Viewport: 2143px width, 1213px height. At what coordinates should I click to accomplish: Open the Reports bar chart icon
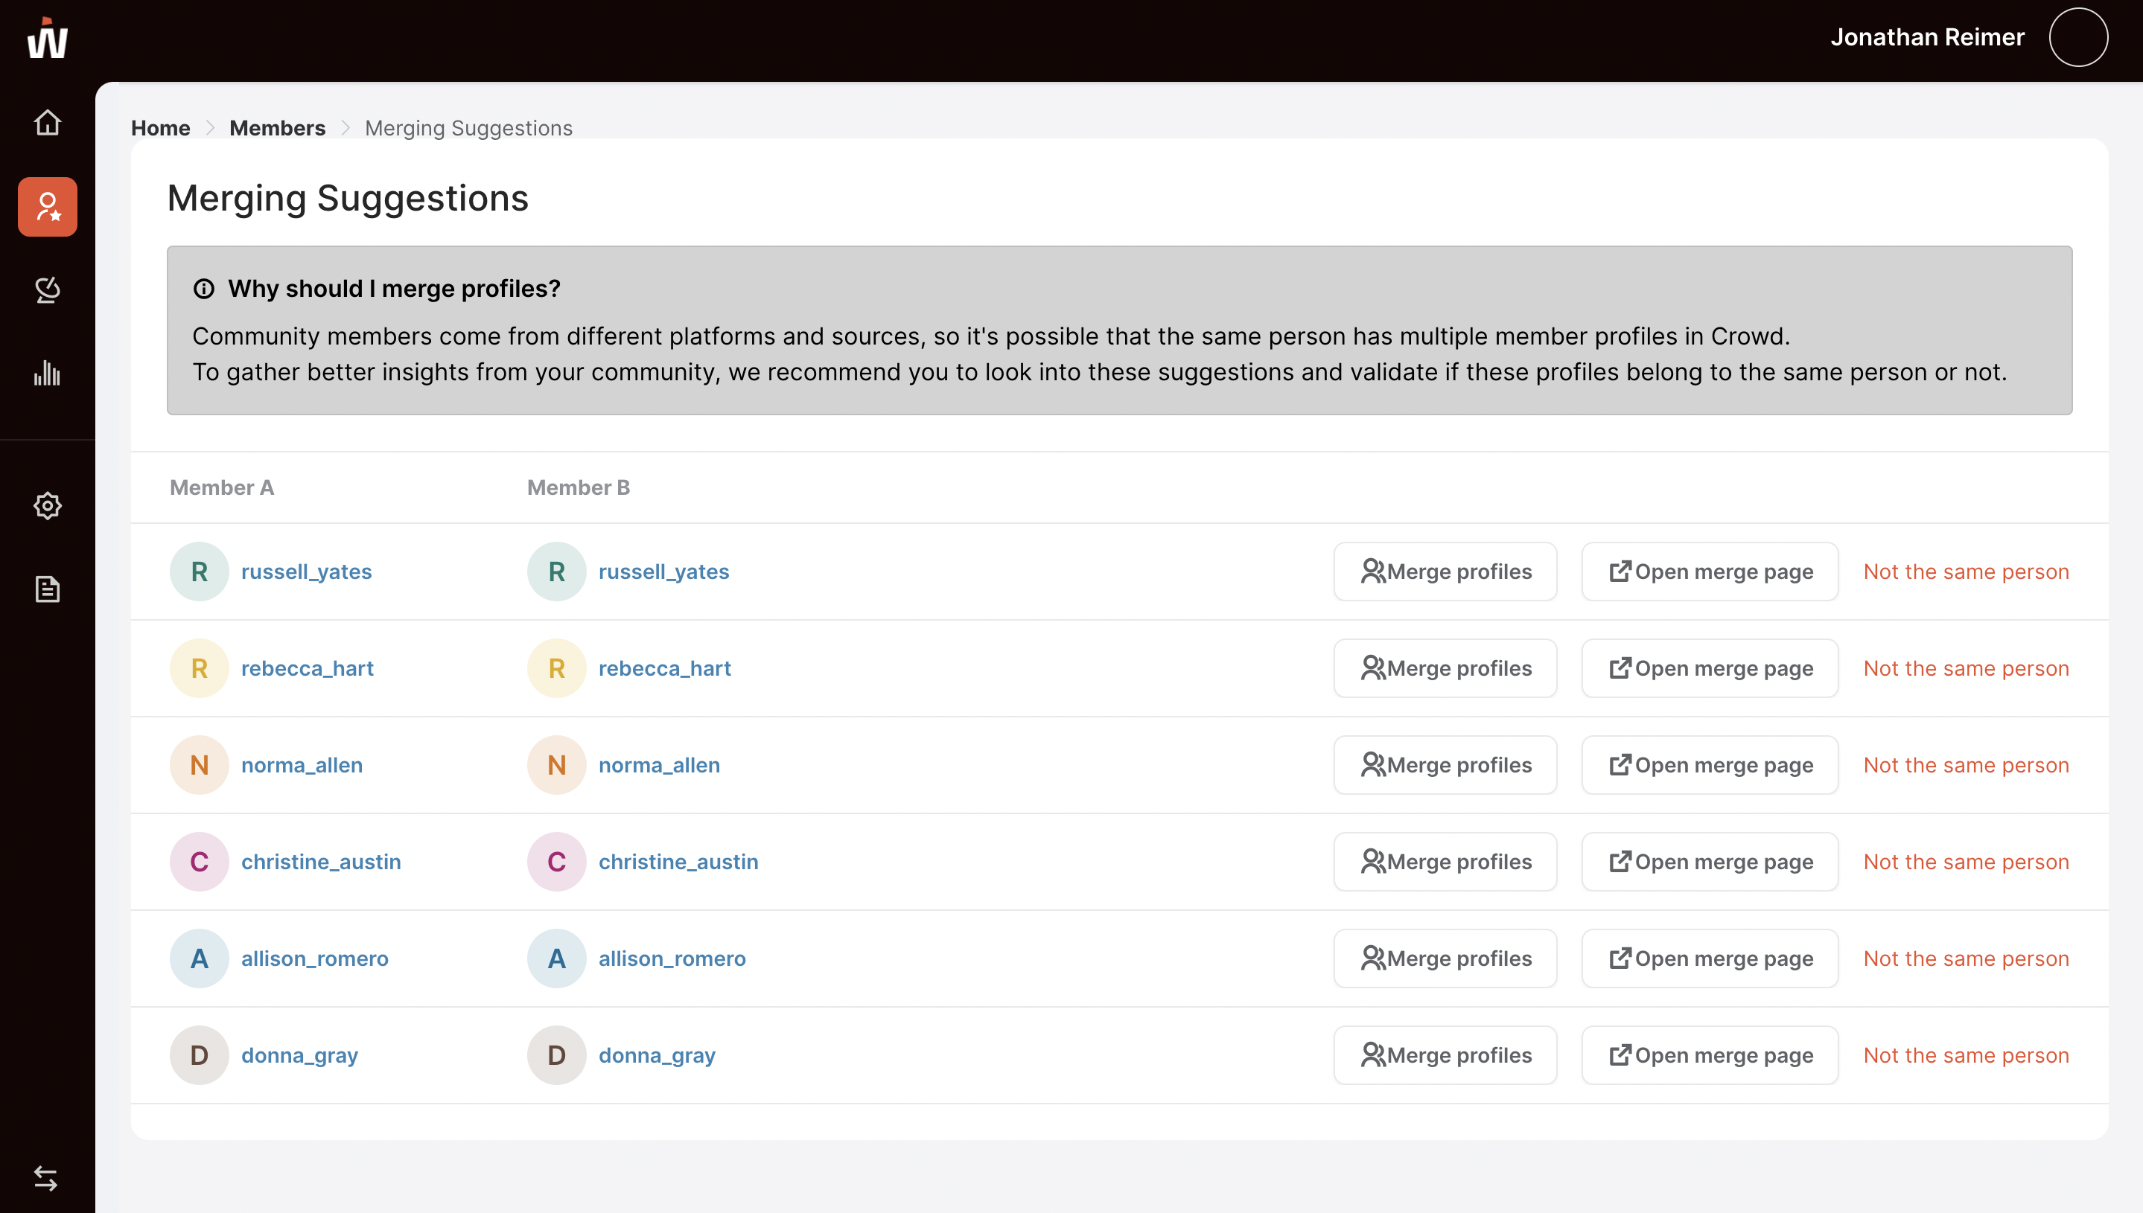click(48, 374)
